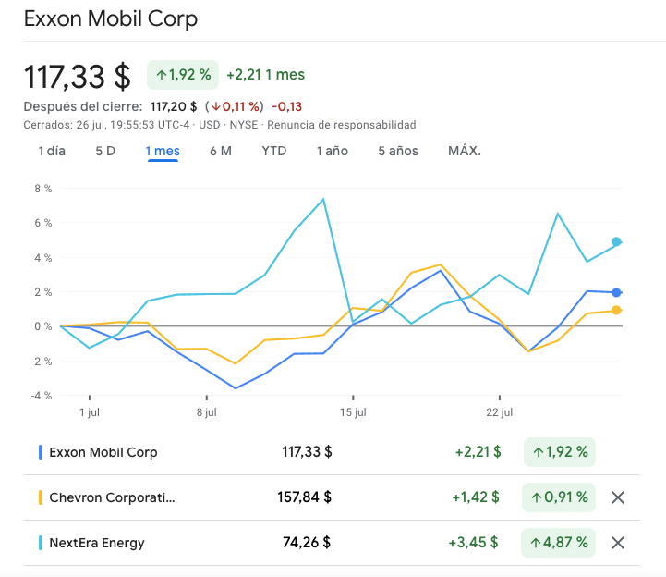Switch to the 5 D range tab
666x577 pixels.
point(105,151)
